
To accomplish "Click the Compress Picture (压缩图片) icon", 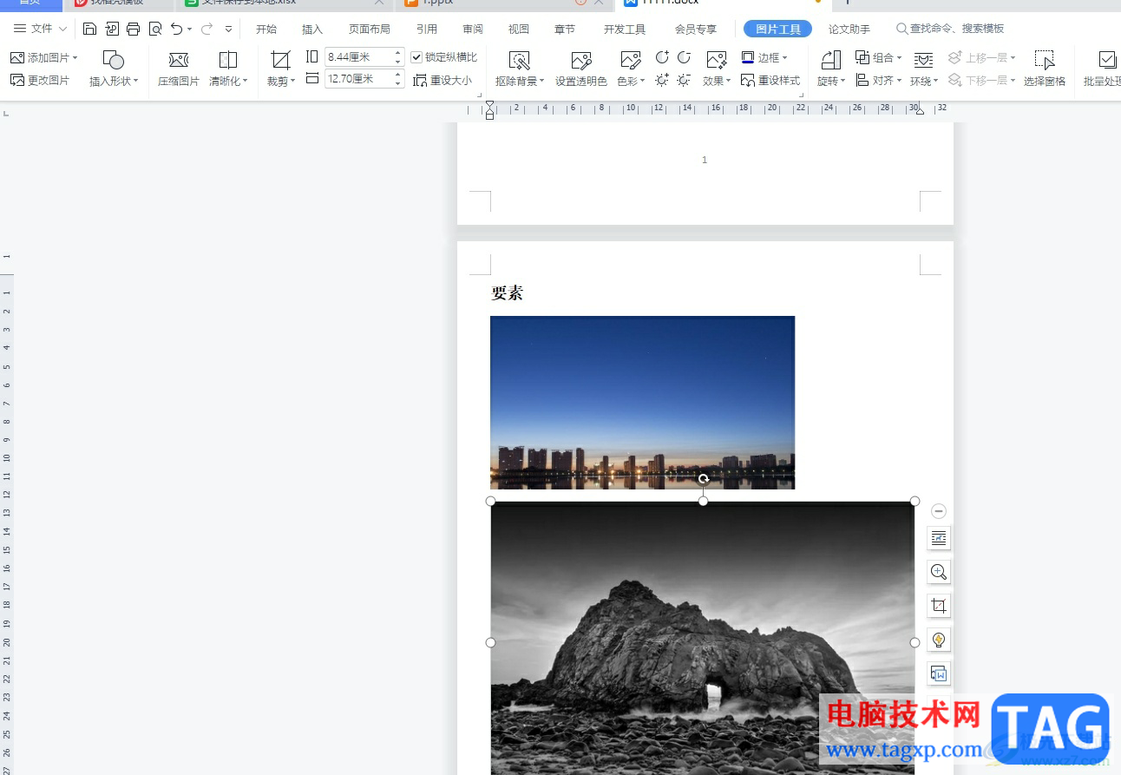I will point(178,69).
